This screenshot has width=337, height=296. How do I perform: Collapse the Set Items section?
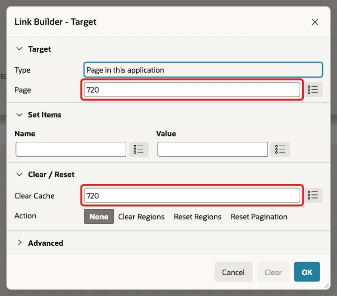pos(19,114)
